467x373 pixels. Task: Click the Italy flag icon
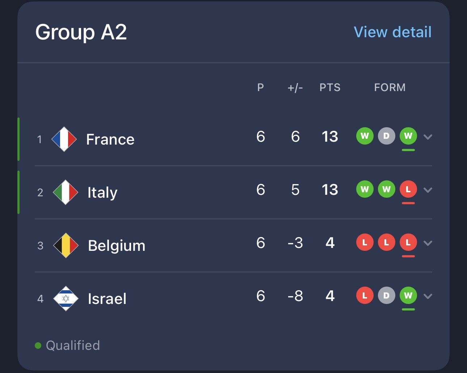65,192
